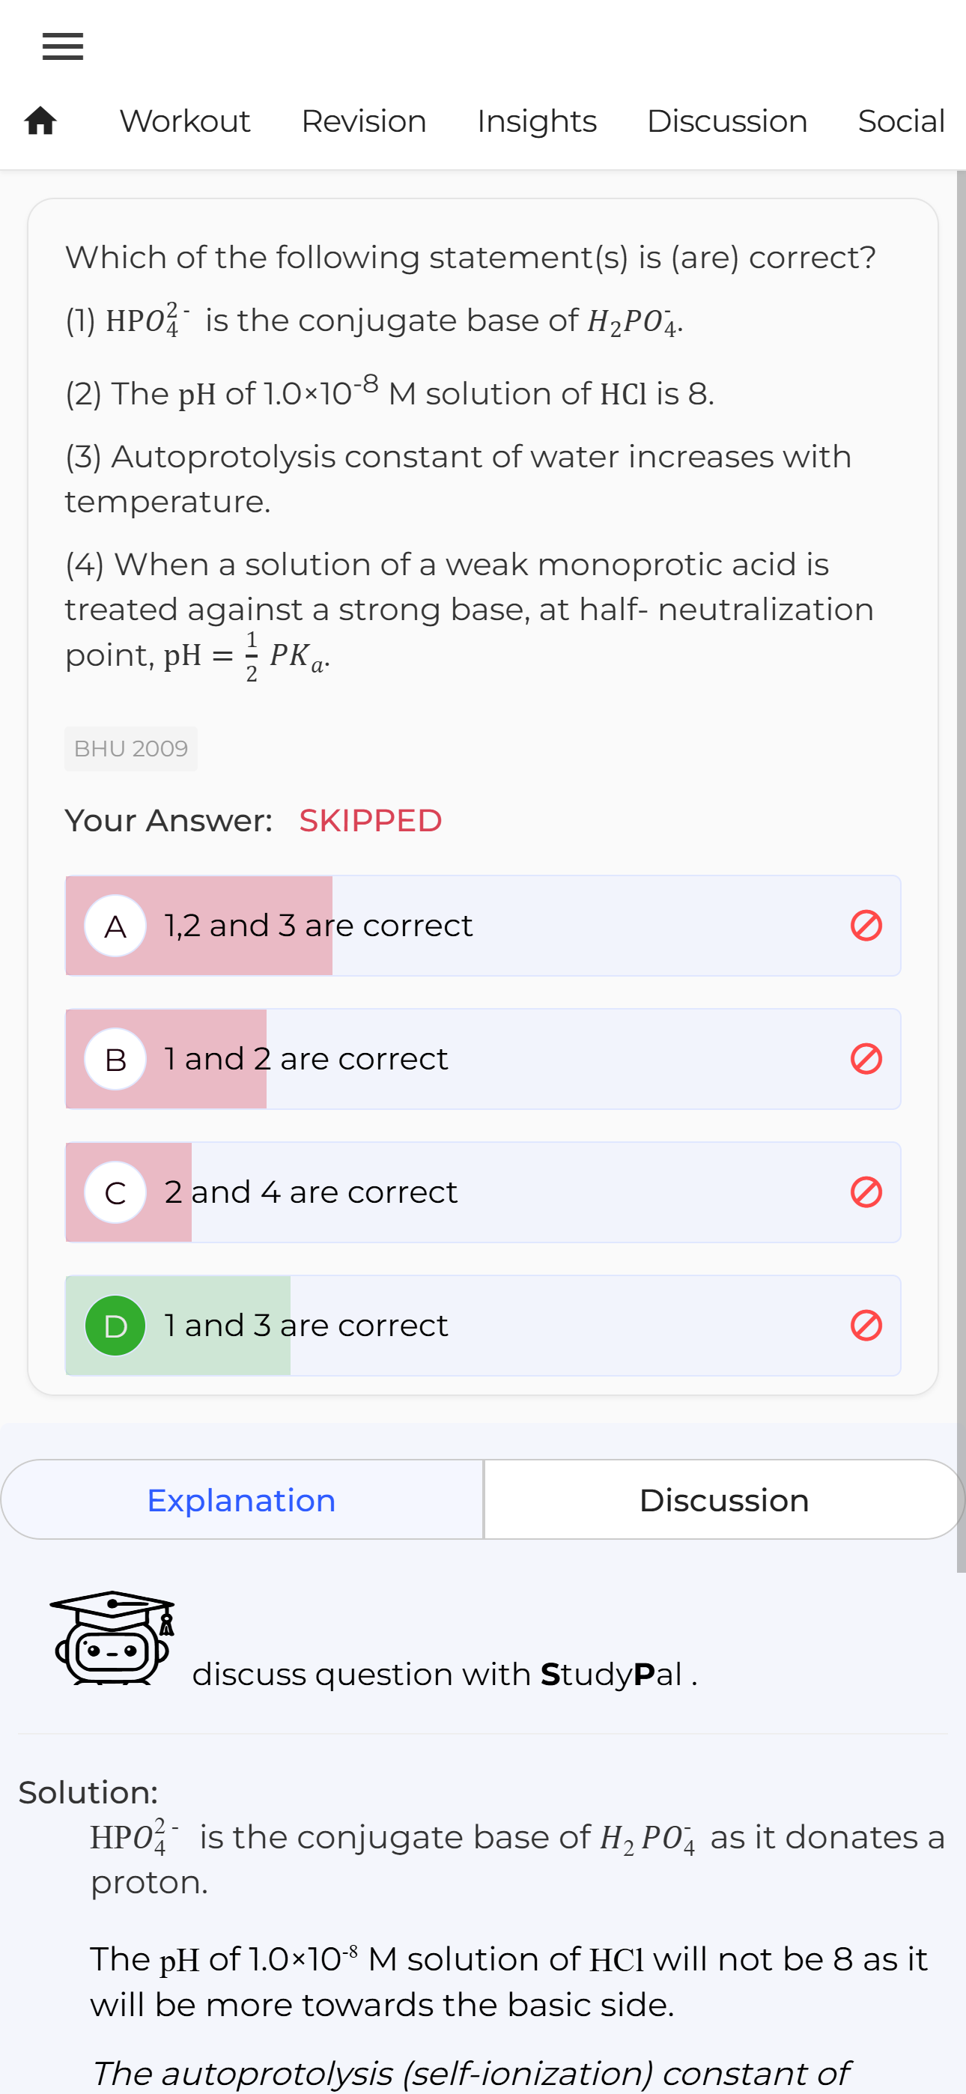Open the Insights tab
The width and height of the screenshot is (966, 2094).
[537, 121]
